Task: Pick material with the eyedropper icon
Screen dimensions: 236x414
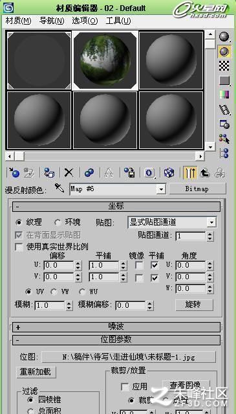Action: tap(59, 188)
